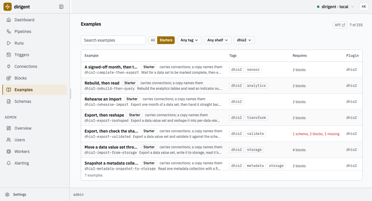Click the transform tag chip
The height and width of the screenshot is (201, 372).
point(256,118)
